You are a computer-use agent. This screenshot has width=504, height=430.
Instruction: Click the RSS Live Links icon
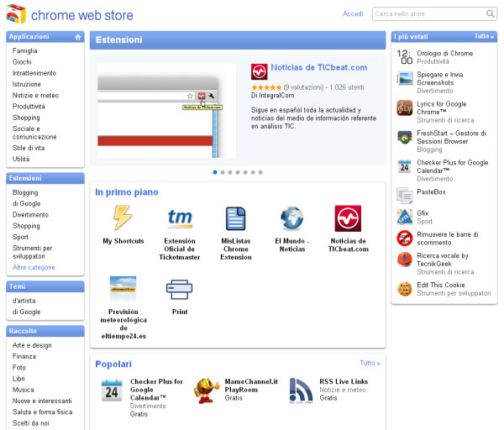click(301, 390)
